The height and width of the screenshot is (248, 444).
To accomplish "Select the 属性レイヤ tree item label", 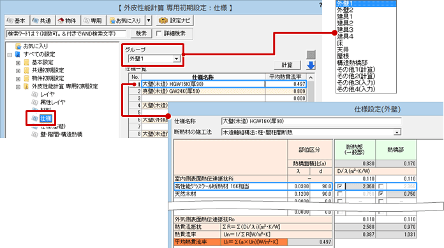I will [53, 102].
